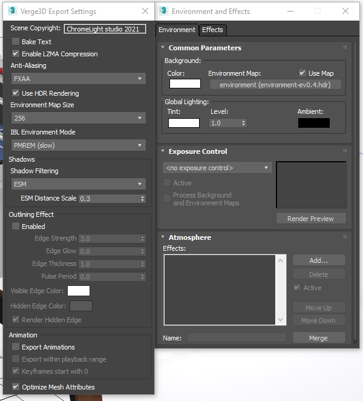Click Add... to add atmosphere effect

click(319, 260)
